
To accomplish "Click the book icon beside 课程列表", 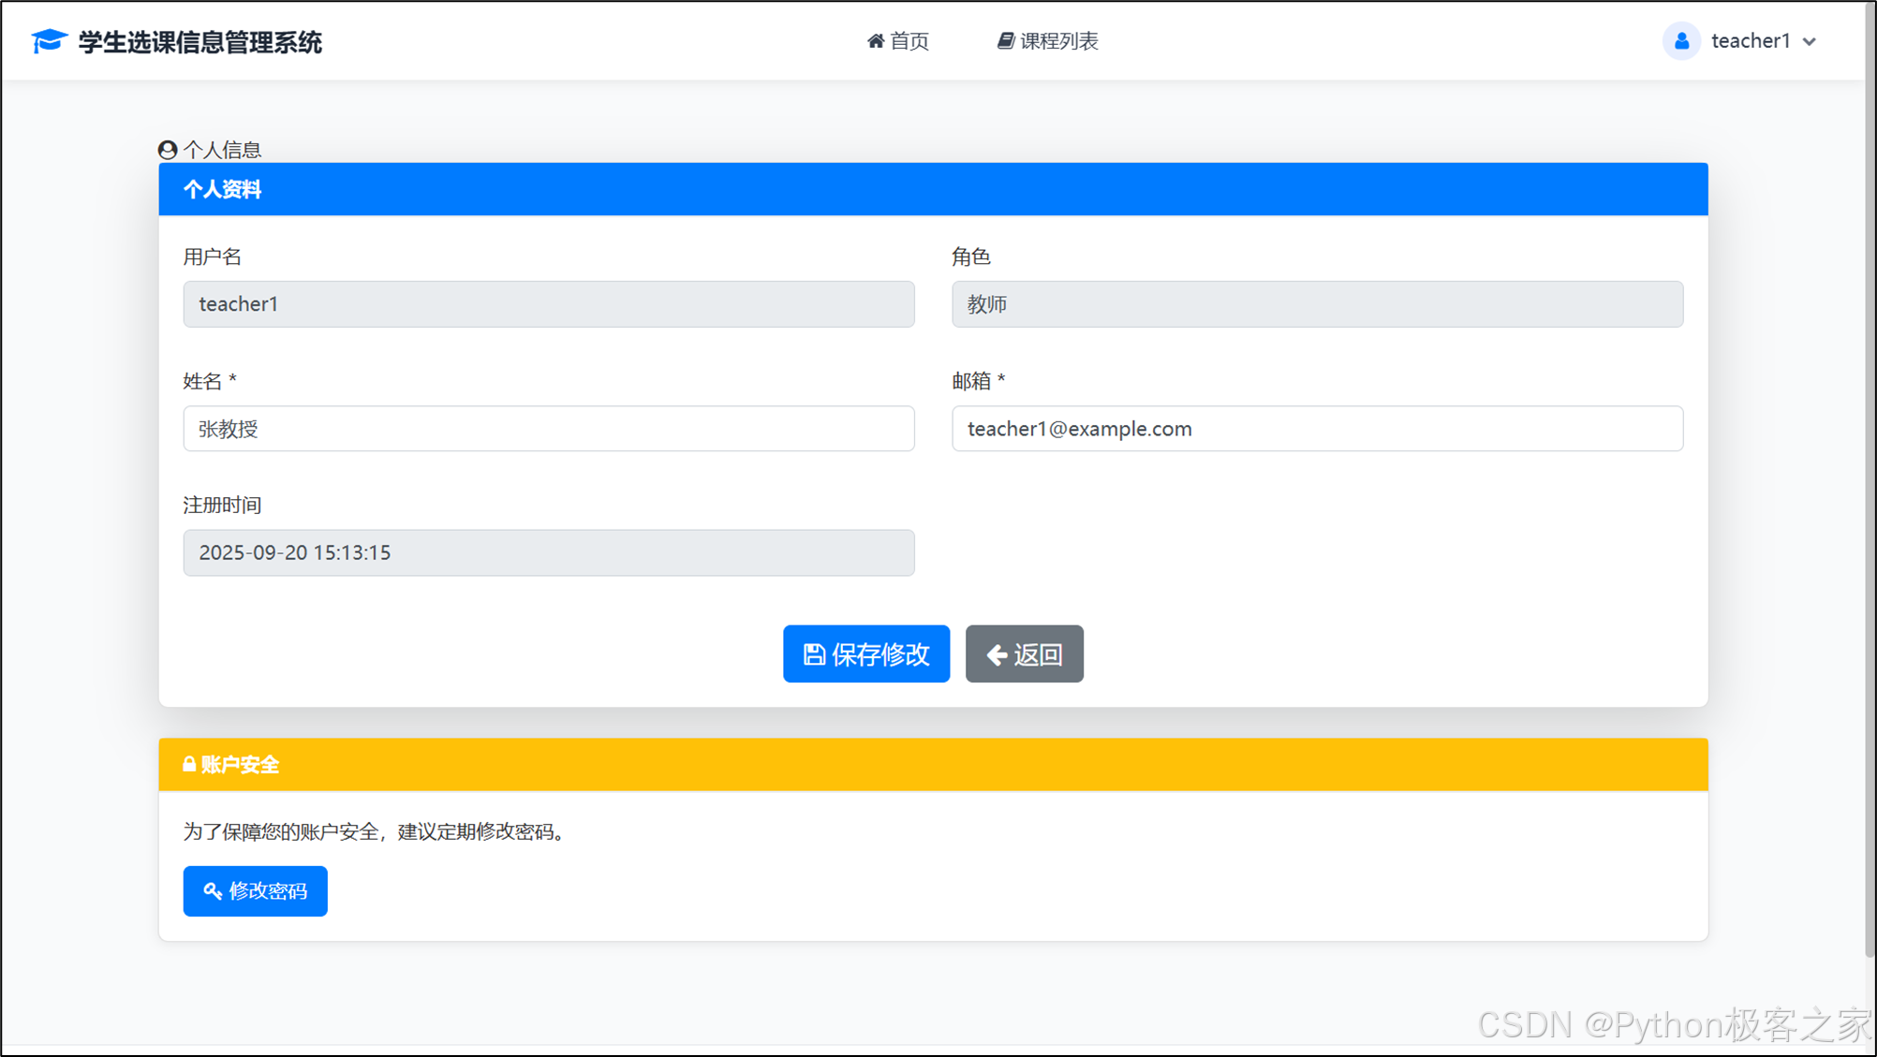I will [x=1005, y=41].
